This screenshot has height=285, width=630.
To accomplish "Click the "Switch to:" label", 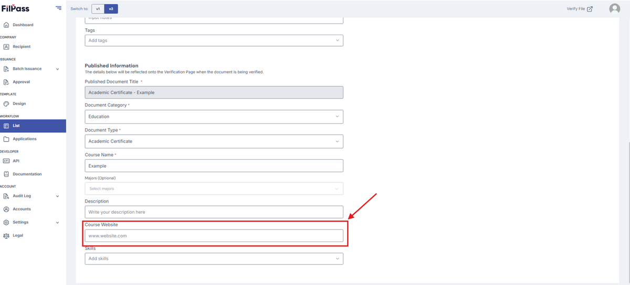I will 79,9.
